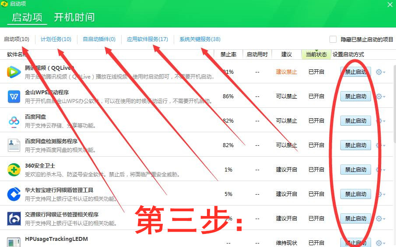Viewport: 396px width, 247px height.
Task: Click the 百度网盘 cloud icon
Action: (x=14, y=121)
